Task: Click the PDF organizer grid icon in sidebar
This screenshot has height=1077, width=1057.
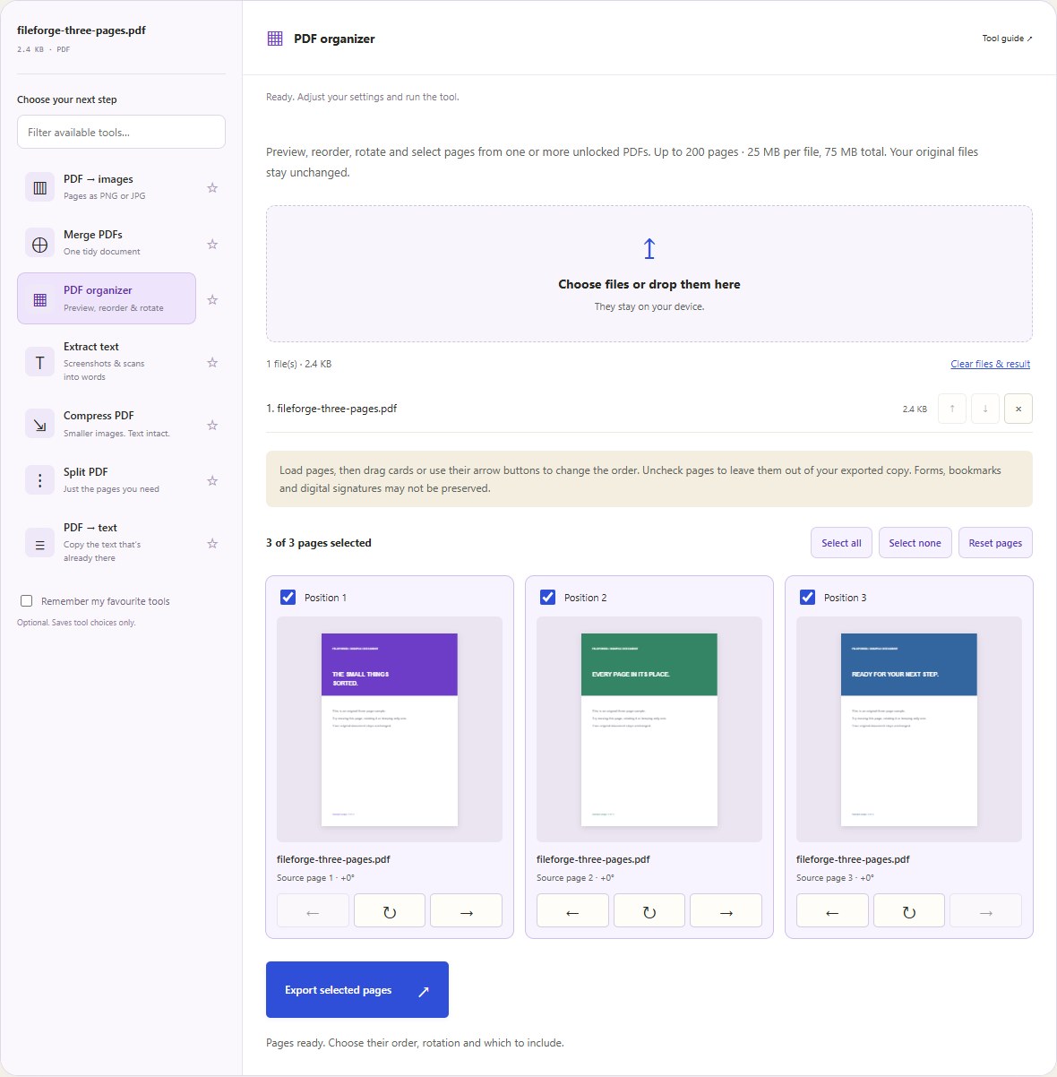Action: [x=39, y=299]
